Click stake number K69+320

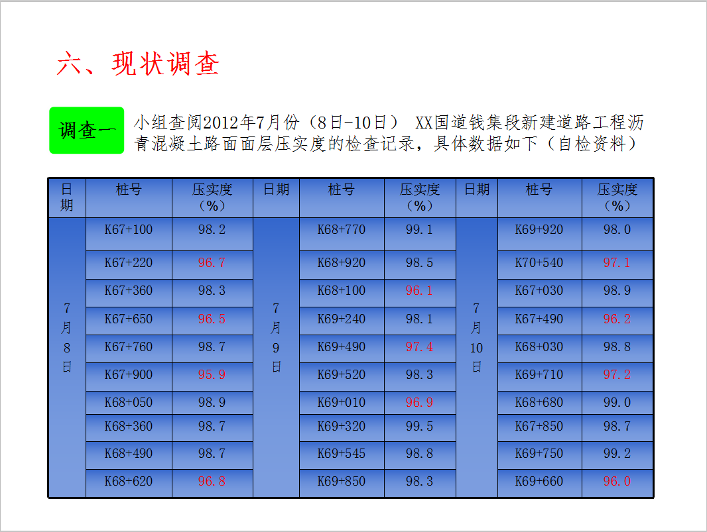coord(342,426)
